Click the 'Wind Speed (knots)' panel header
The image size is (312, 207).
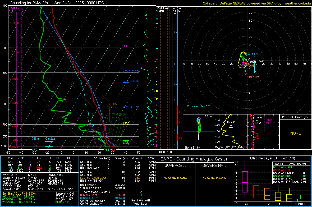coord(163,9)
